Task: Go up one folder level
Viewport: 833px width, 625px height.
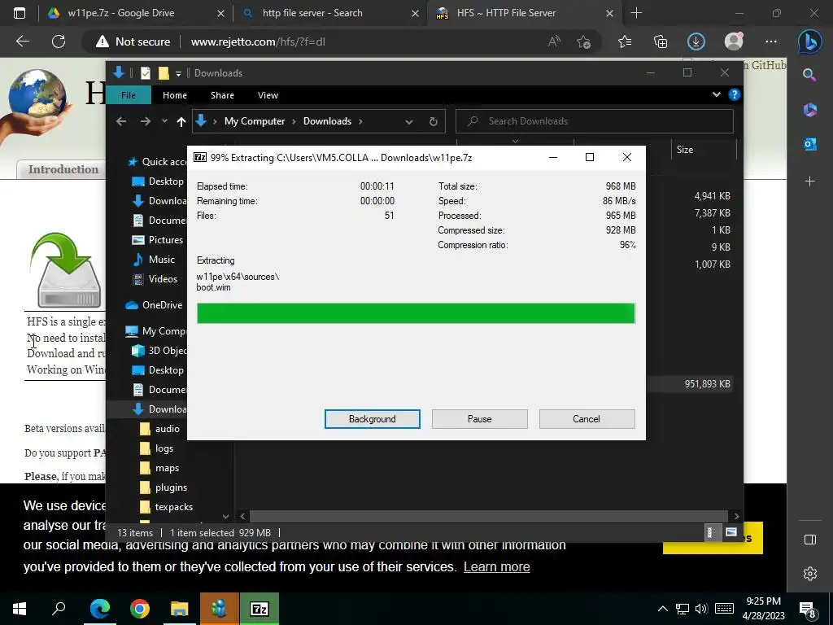Action: (x=181, y=122)
